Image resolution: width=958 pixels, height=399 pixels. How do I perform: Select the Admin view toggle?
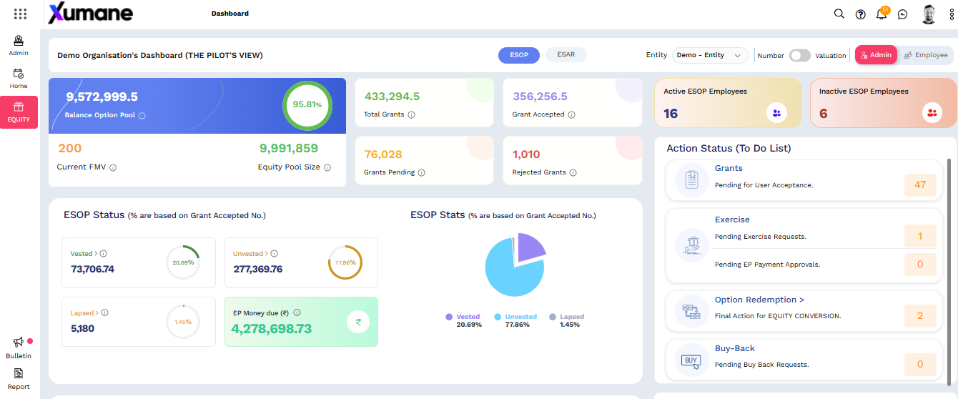[876, 55]
